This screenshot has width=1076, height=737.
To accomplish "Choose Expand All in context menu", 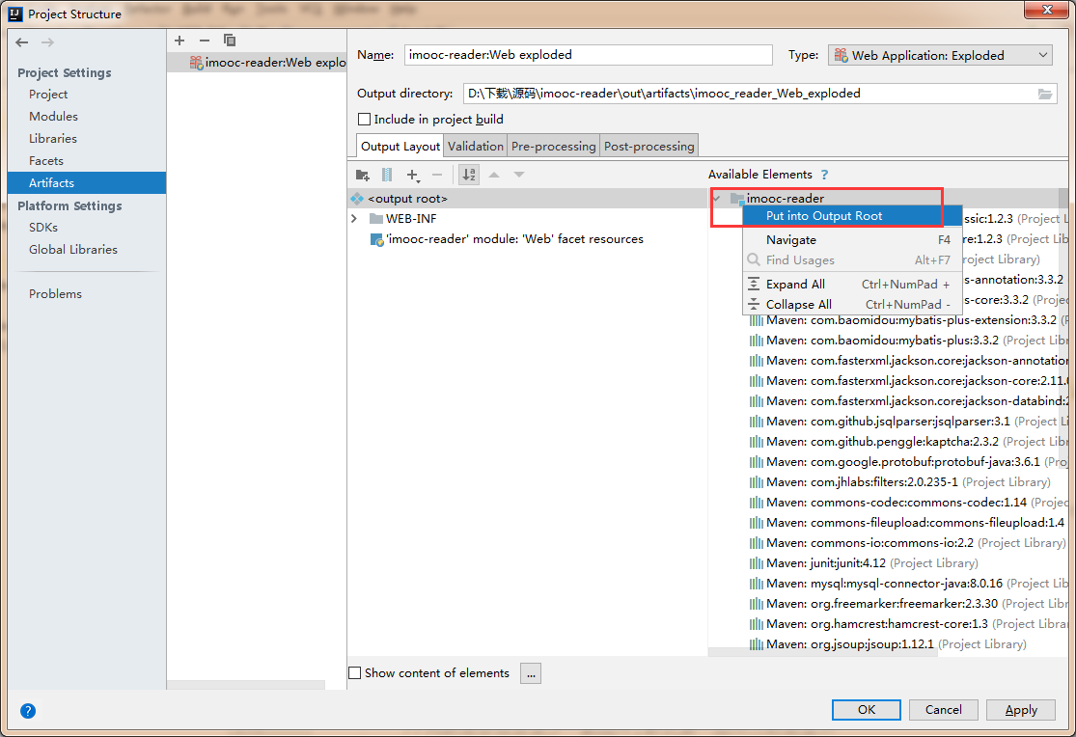I will pos(851,285).
